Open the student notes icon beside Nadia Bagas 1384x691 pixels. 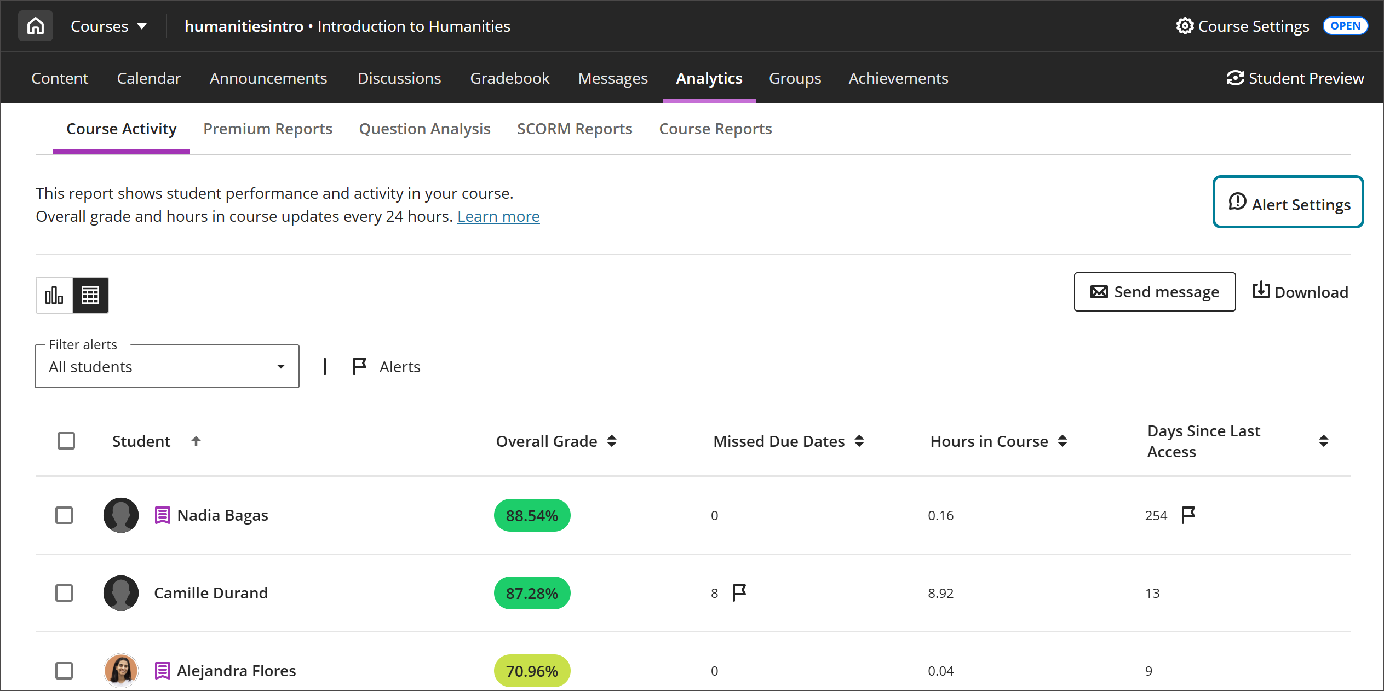click(x=162, y=515)
